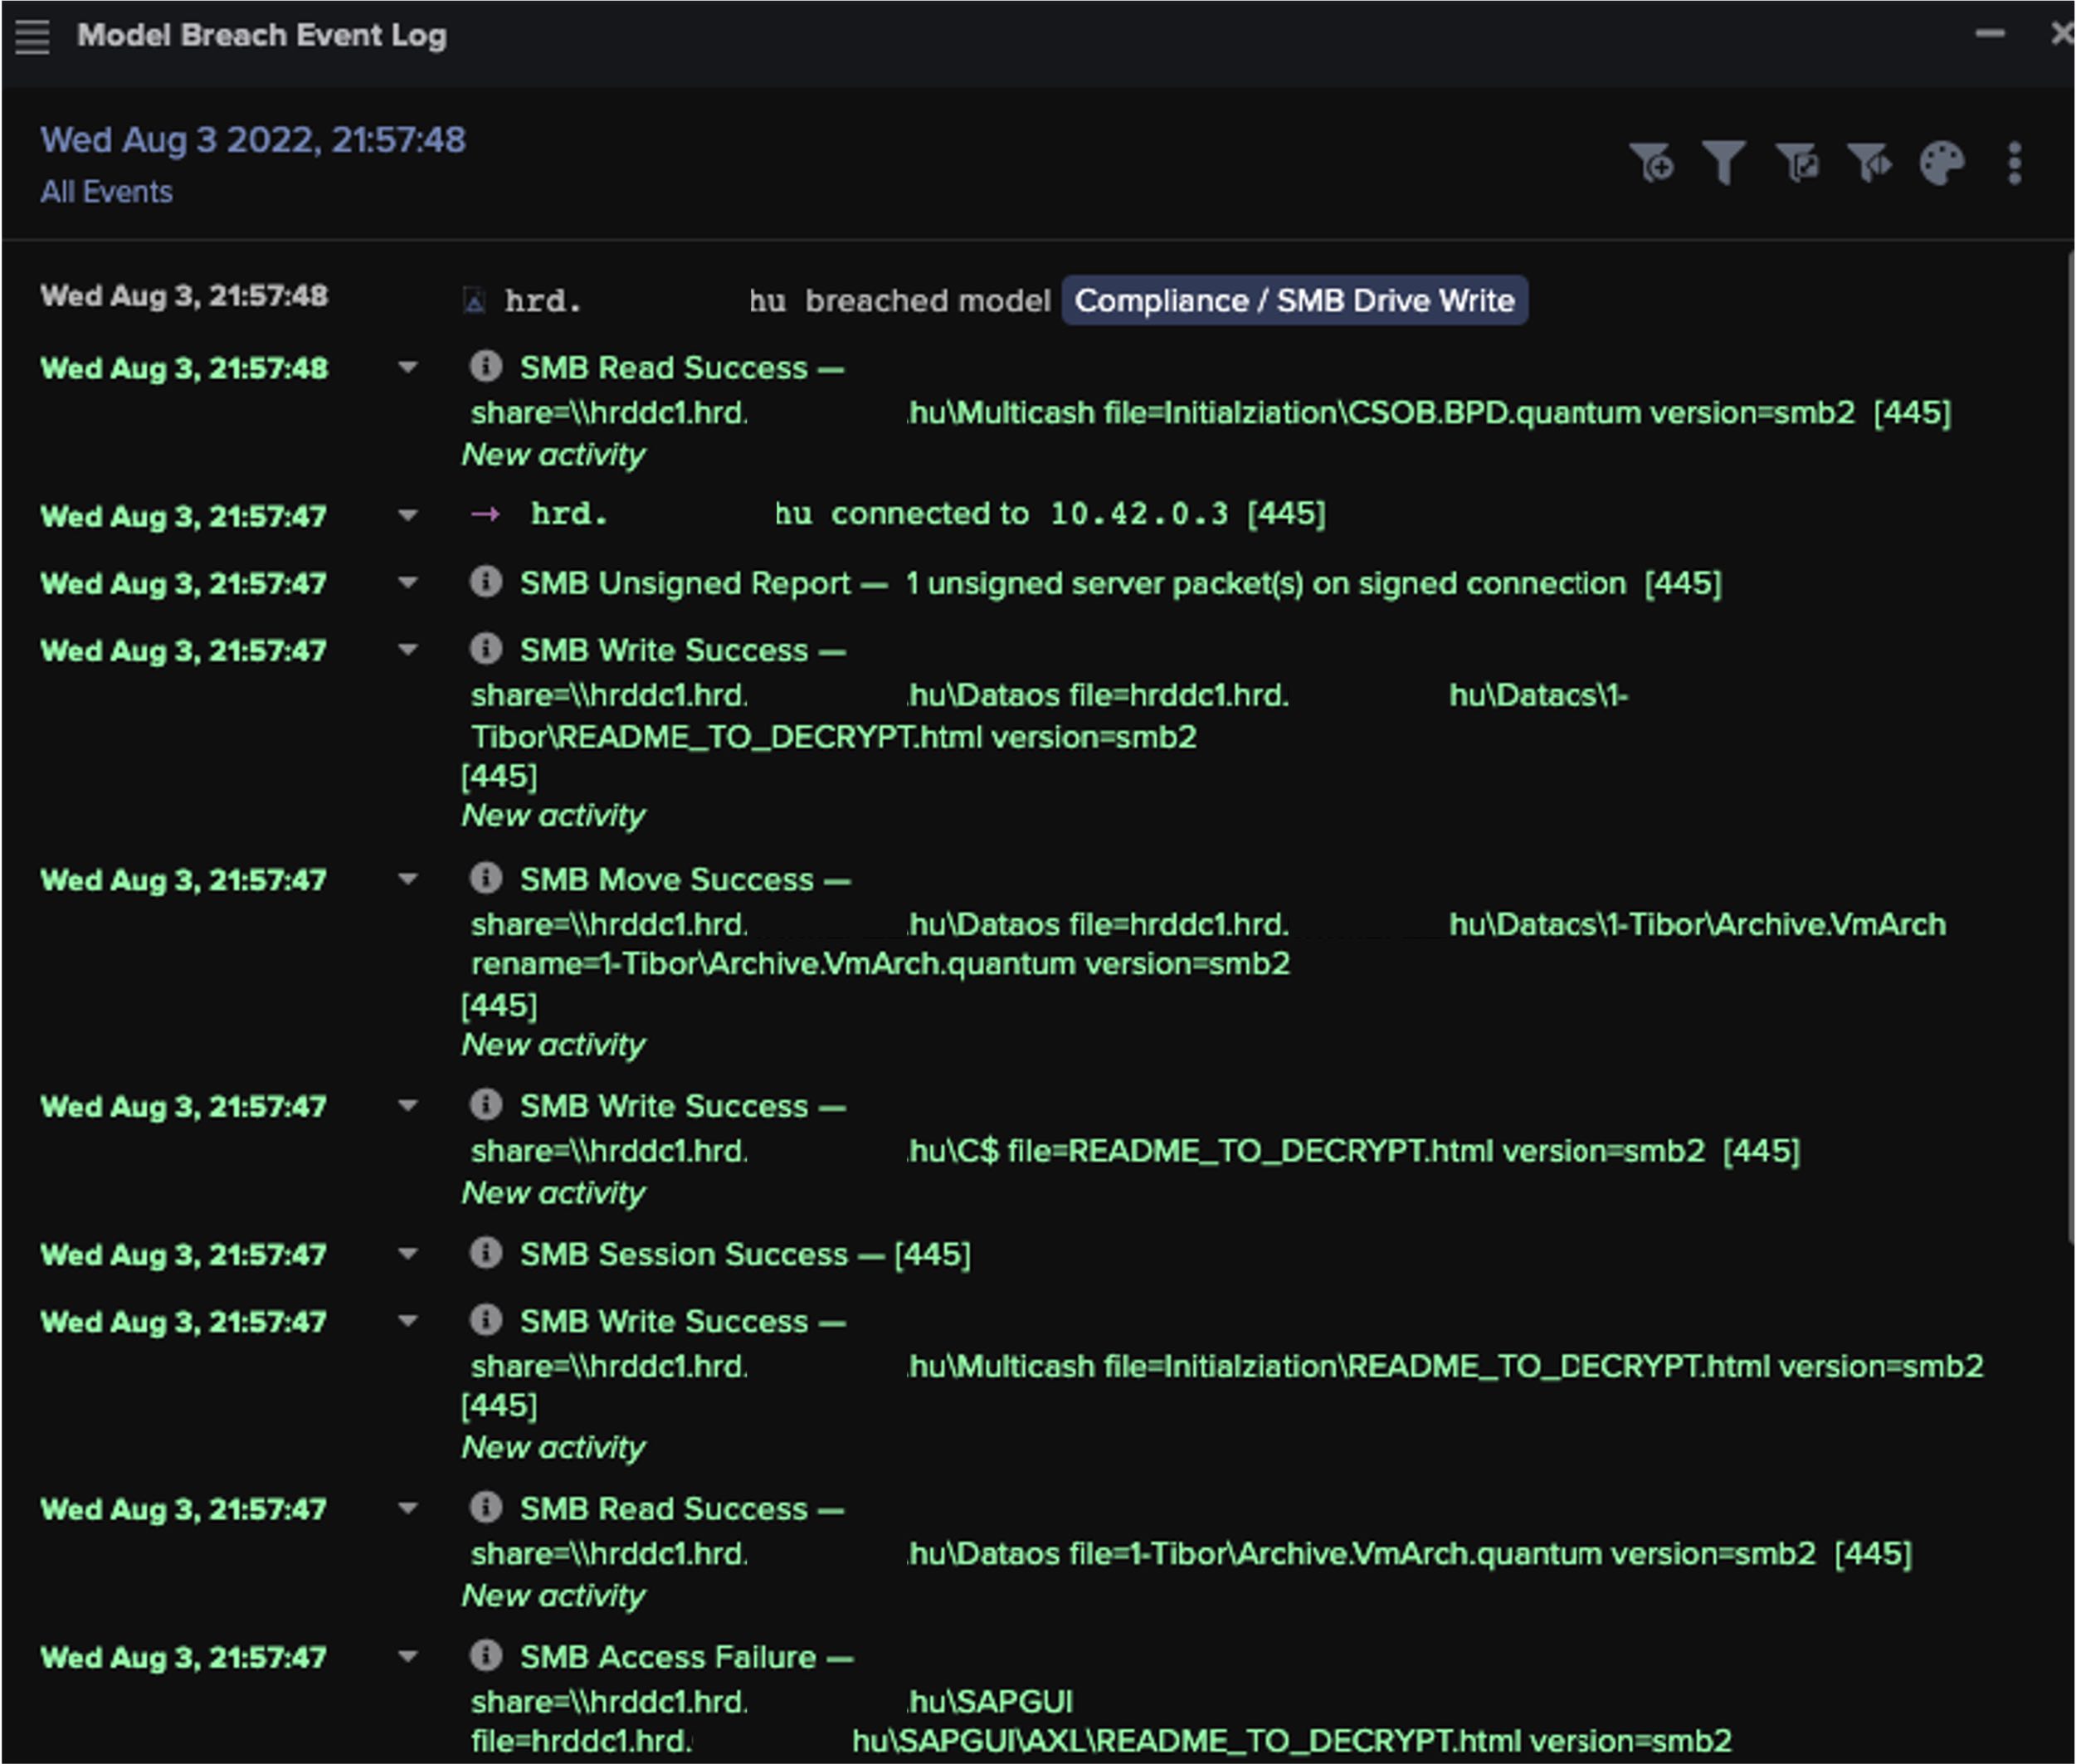The height and width of the screenshot is (1764, 2076).
Task: Click the Compliance / SMB Drive Write model tag
Action: (1294, 300)
